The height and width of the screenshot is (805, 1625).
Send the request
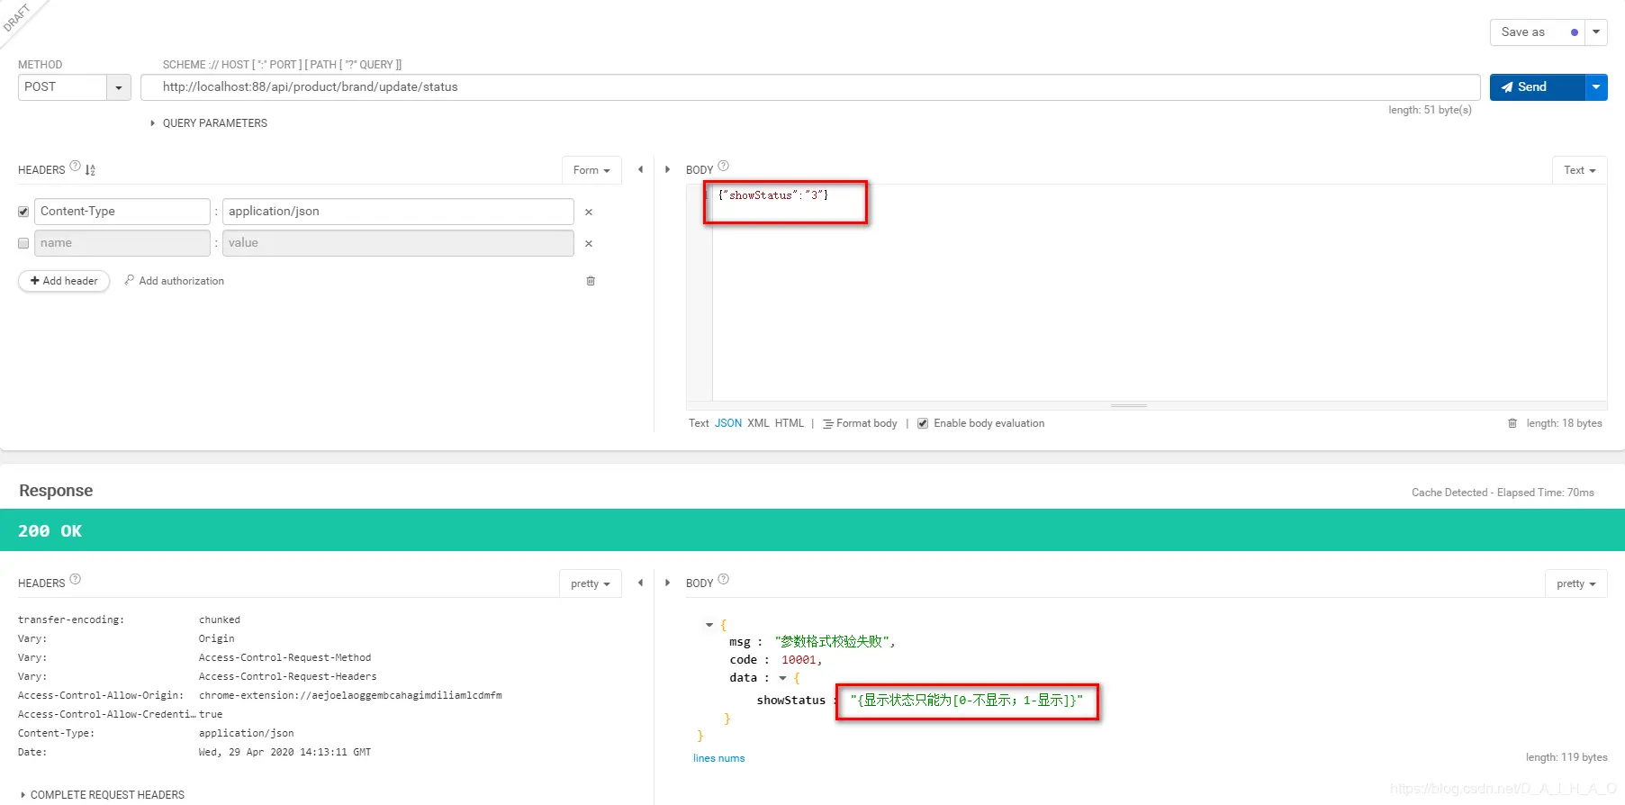click(x=1537, y=87)
